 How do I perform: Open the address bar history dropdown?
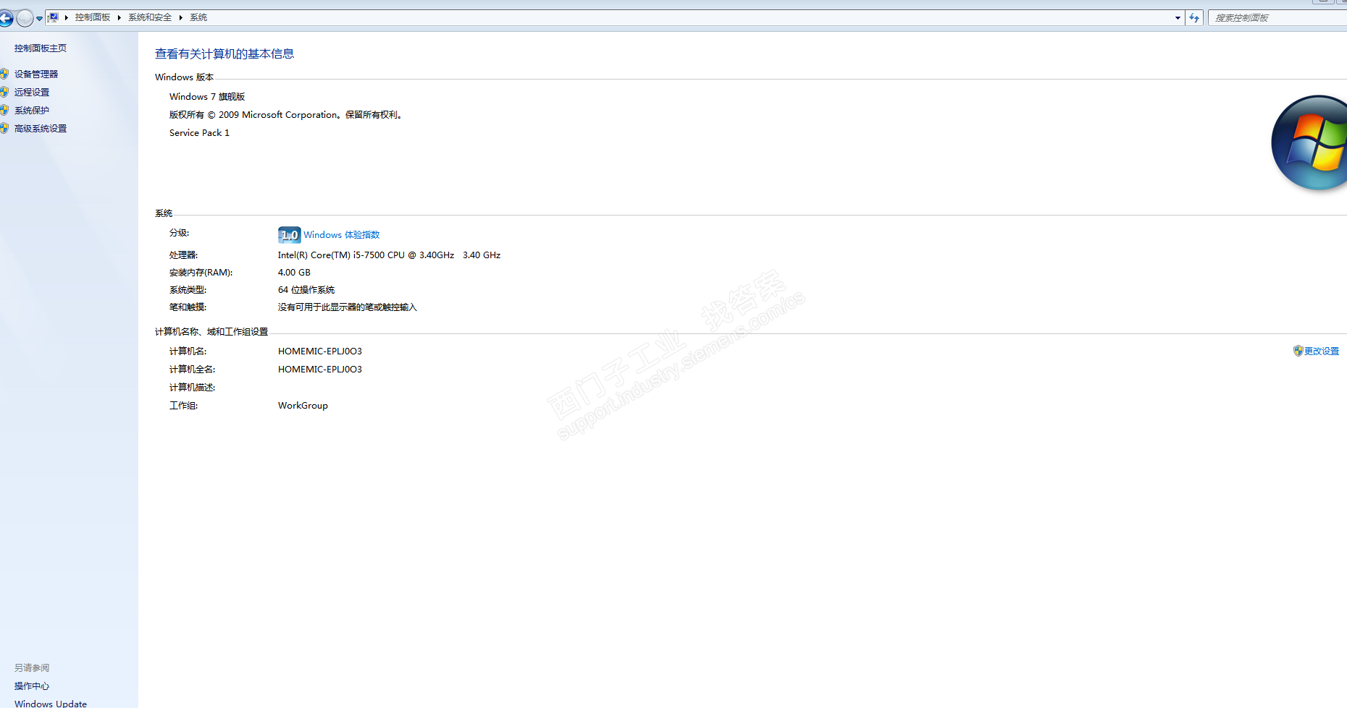point(1178,18)
